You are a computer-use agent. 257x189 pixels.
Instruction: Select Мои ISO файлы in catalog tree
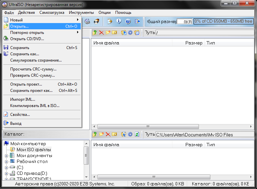click(x=34, y=149)
